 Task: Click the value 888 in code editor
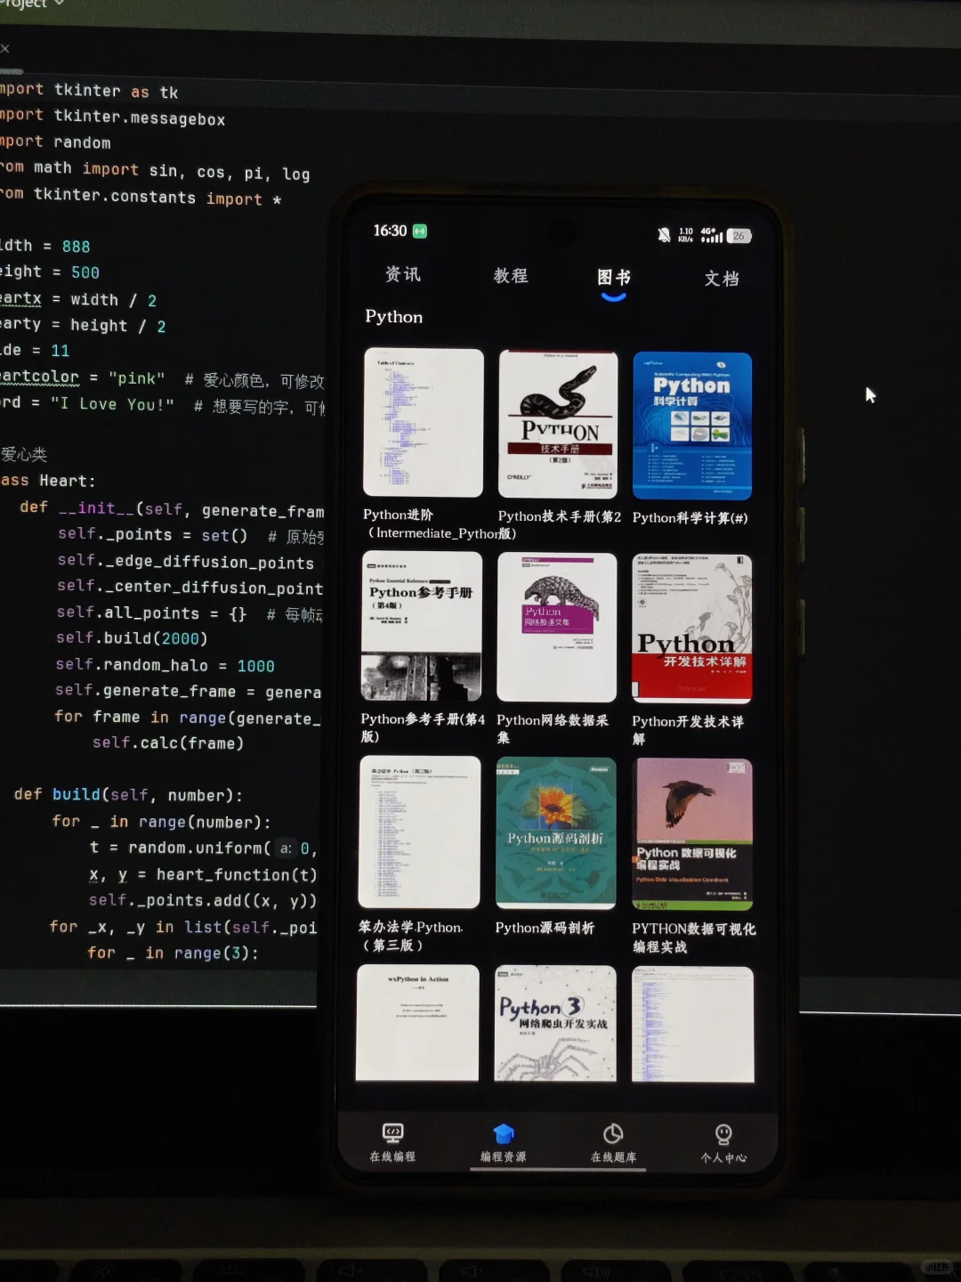tap(76, 247)
